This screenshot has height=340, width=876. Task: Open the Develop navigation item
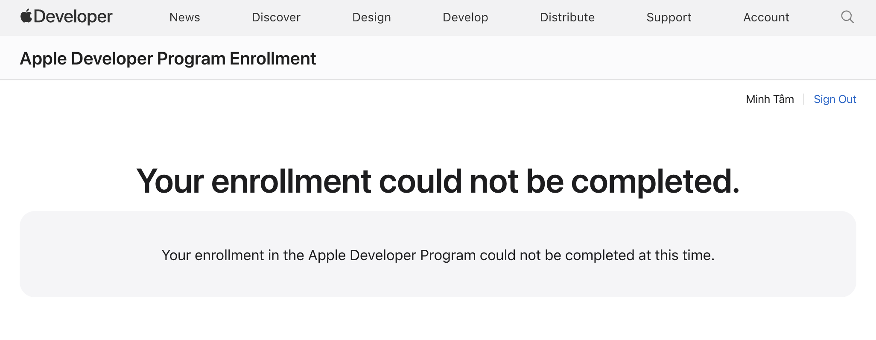click(x=465, y=18)
